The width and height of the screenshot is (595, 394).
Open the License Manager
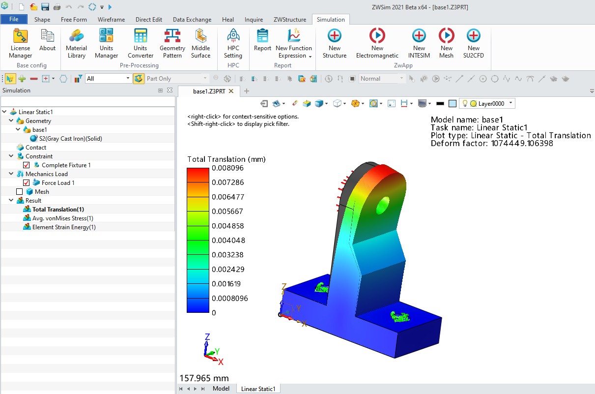pyautogui.click(x=20, y=44)
